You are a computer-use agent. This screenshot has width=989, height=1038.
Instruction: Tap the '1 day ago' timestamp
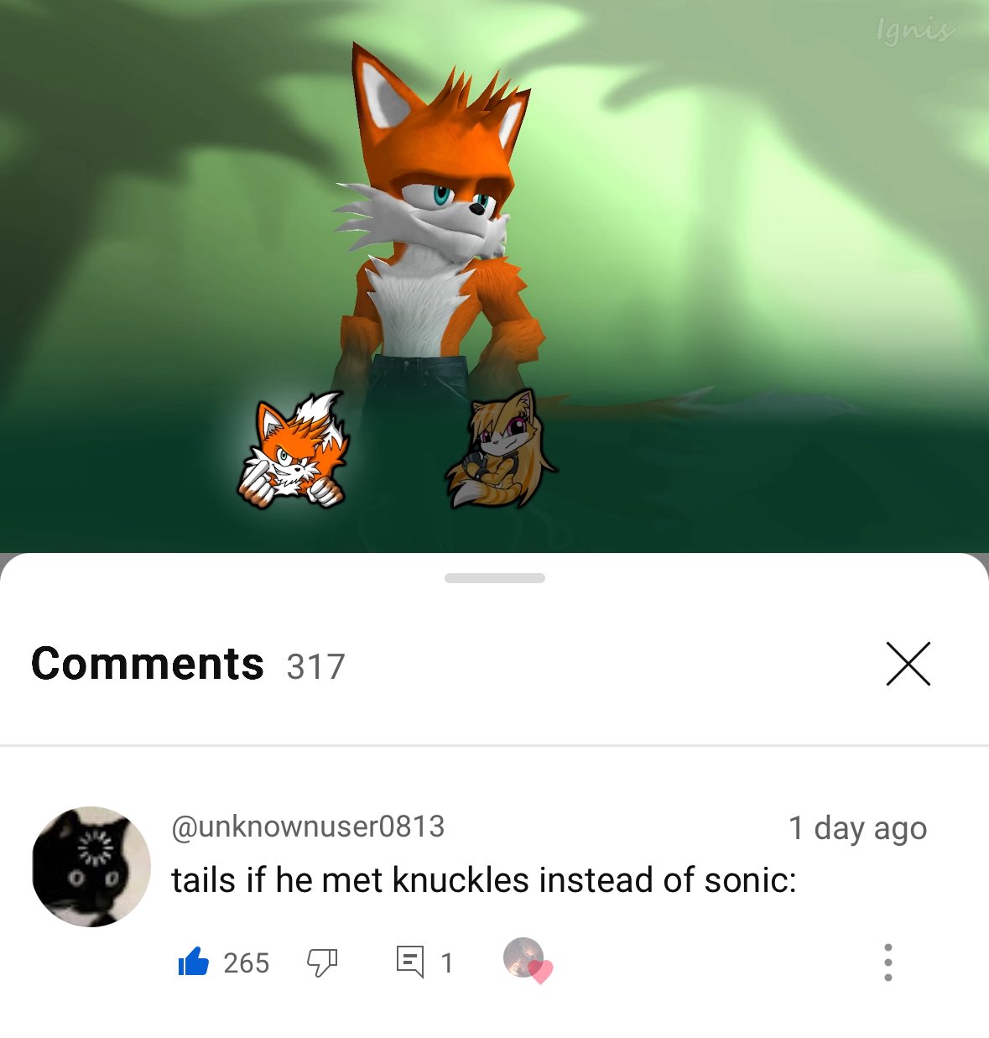(857, 828)
